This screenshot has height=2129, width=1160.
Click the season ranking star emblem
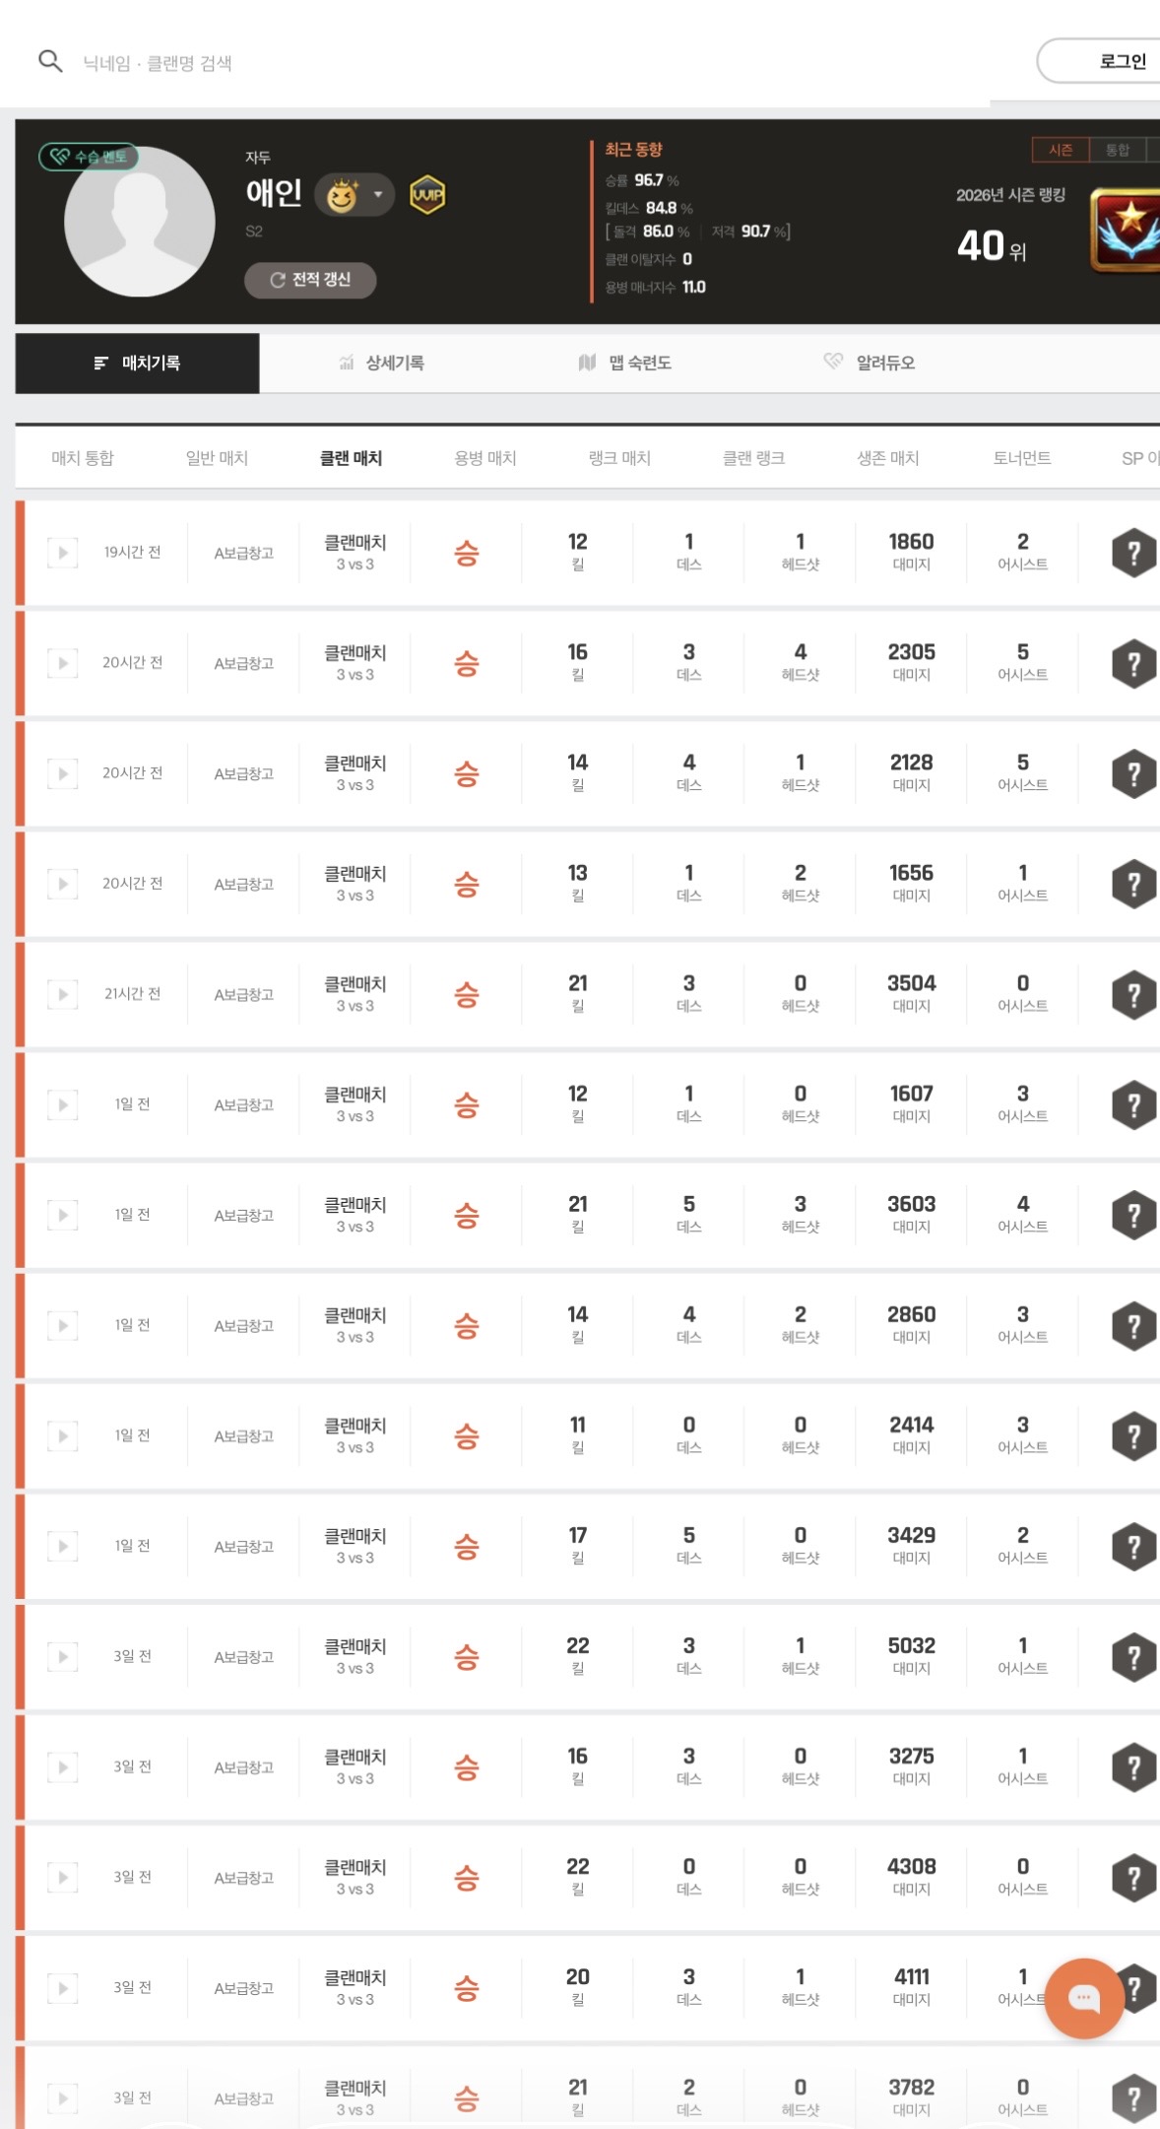click(1128, 231)
